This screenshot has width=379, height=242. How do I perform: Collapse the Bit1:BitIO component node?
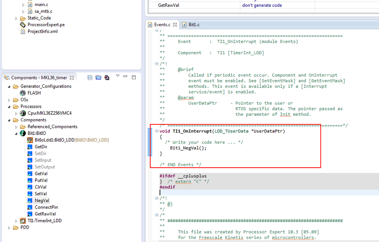(16, 134)
